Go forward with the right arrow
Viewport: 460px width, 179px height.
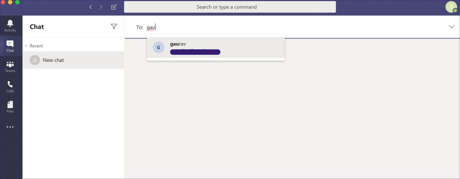(x=101, y=7)
